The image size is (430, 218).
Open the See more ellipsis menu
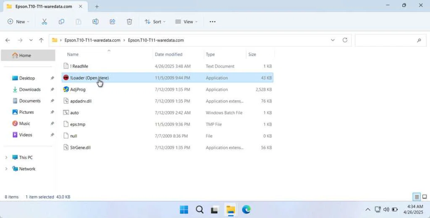tap(212, 22)
